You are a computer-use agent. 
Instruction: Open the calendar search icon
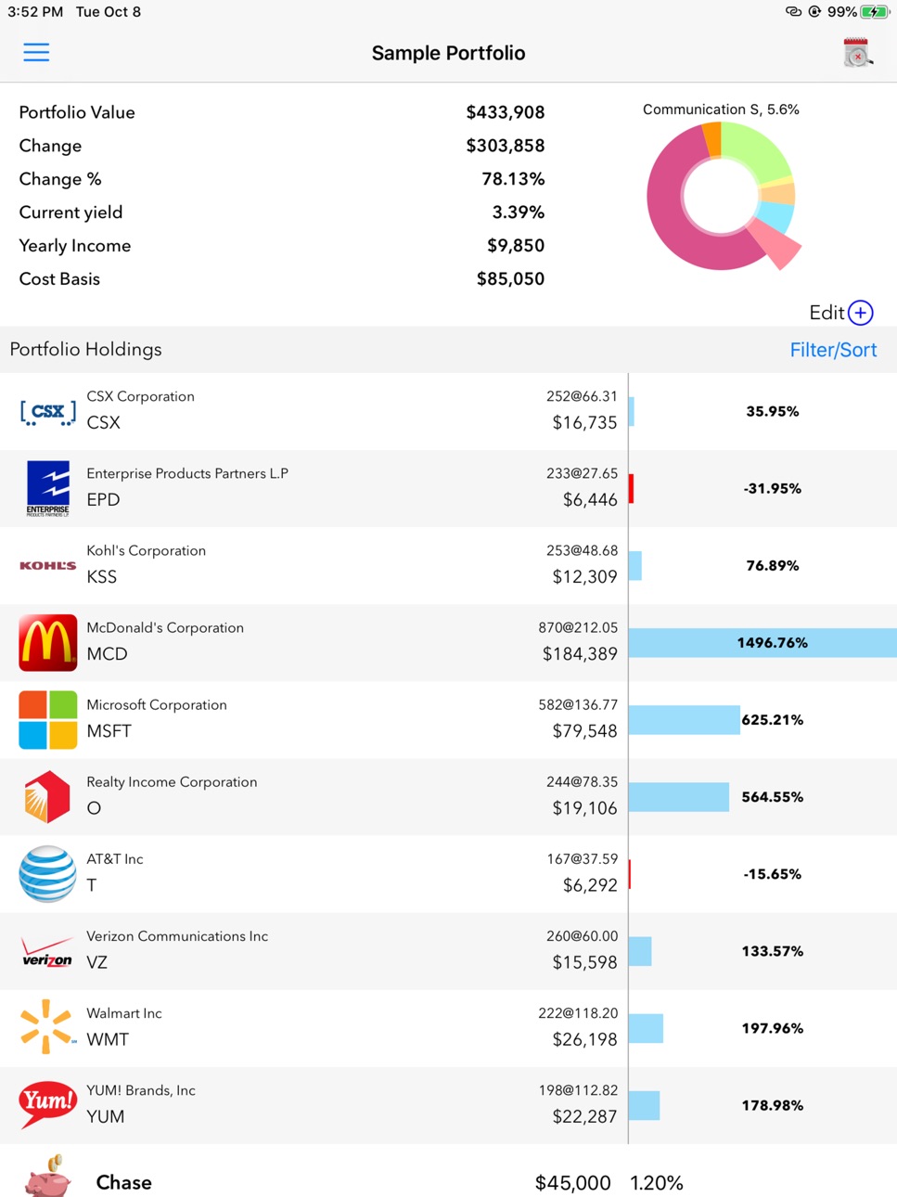858,53
